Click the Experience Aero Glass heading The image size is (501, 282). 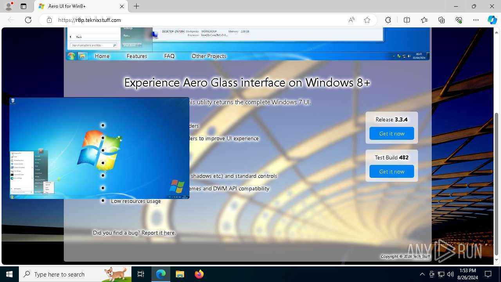(247, 83)
